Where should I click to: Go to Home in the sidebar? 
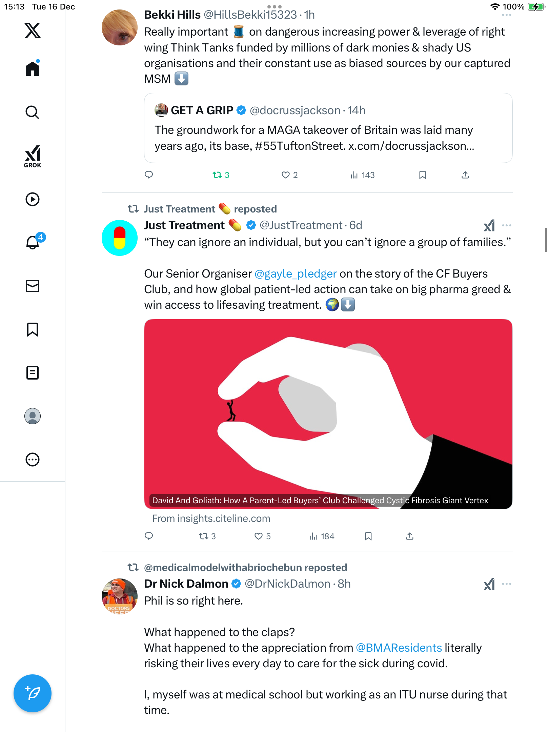(33, 69)
